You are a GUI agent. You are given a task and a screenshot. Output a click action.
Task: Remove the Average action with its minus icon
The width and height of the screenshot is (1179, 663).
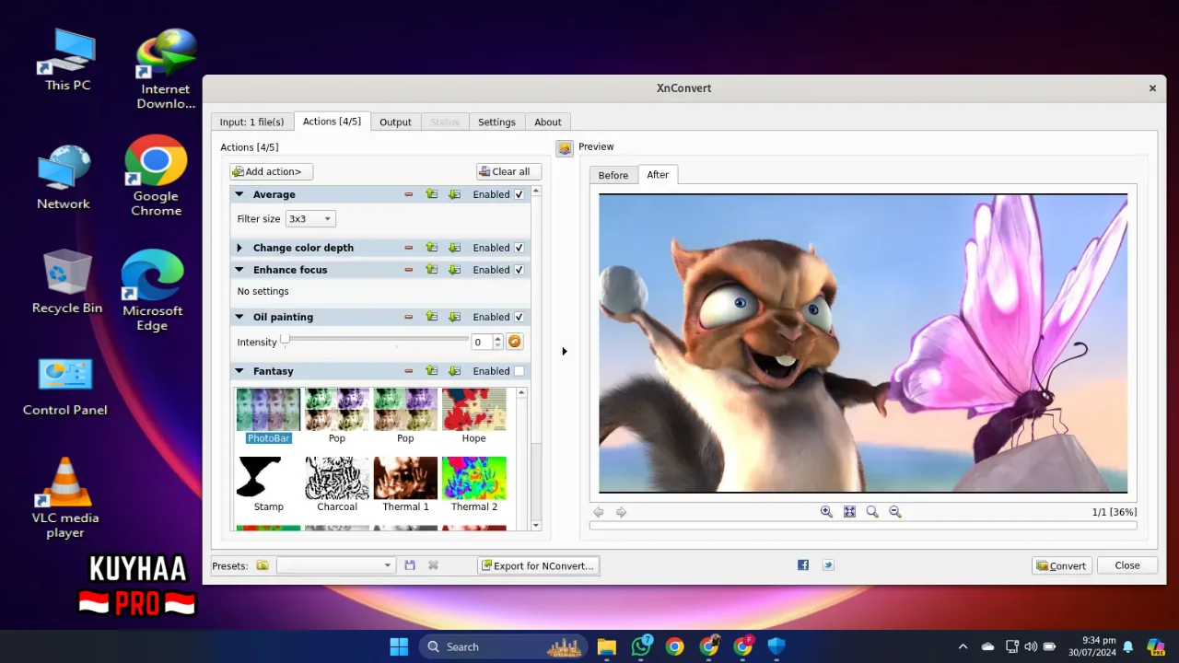tap(408, 194)
